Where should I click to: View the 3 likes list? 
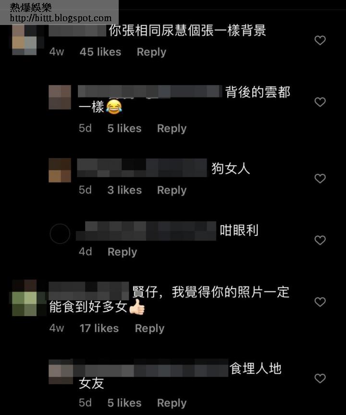tap(124, 190)
